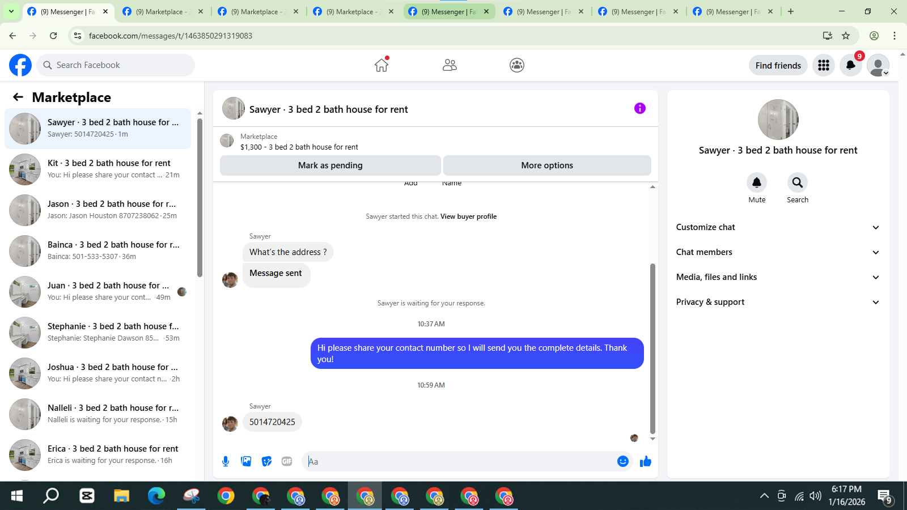
Task: Open Bainca conversation in the list
Action: click(98, 251)
